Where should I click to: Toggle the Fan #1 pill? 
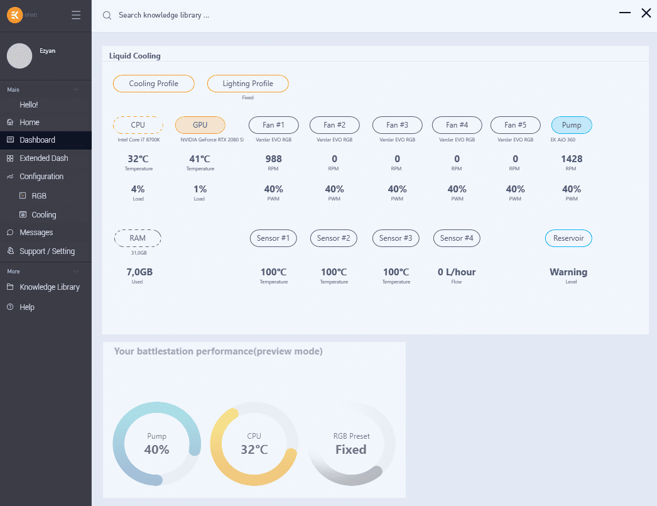273,125
